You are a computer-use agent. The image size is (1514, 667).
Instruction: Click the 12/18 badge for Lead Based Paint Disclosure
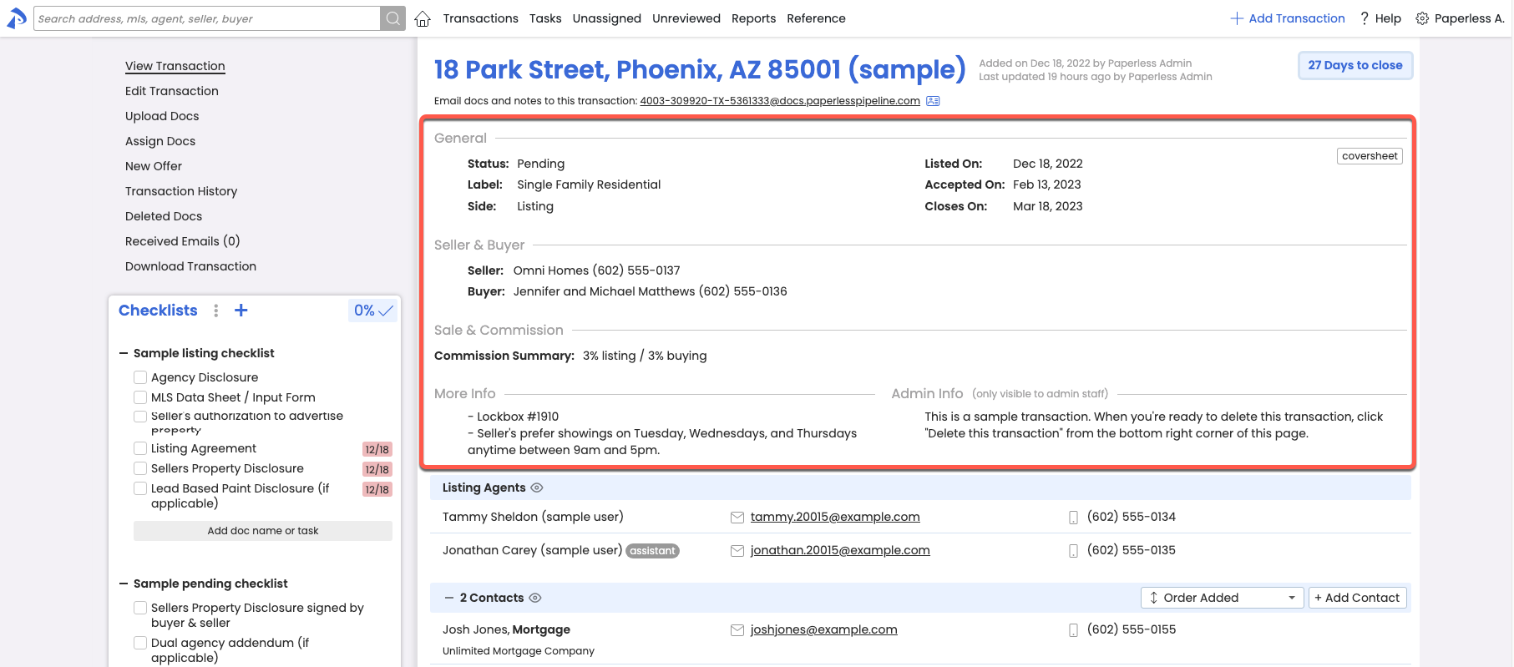(377, 489)
